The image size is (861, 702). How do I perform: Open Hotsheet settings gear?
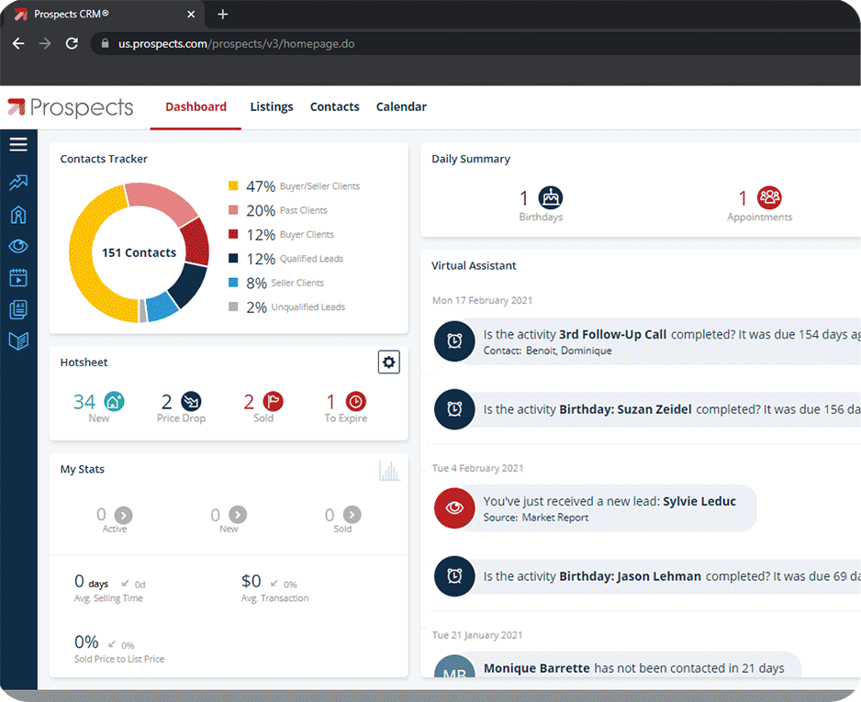point(389,362)
